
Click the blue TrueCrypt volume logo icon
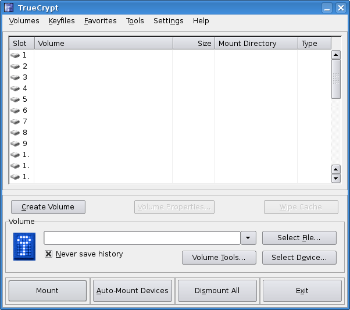[24, 247]
